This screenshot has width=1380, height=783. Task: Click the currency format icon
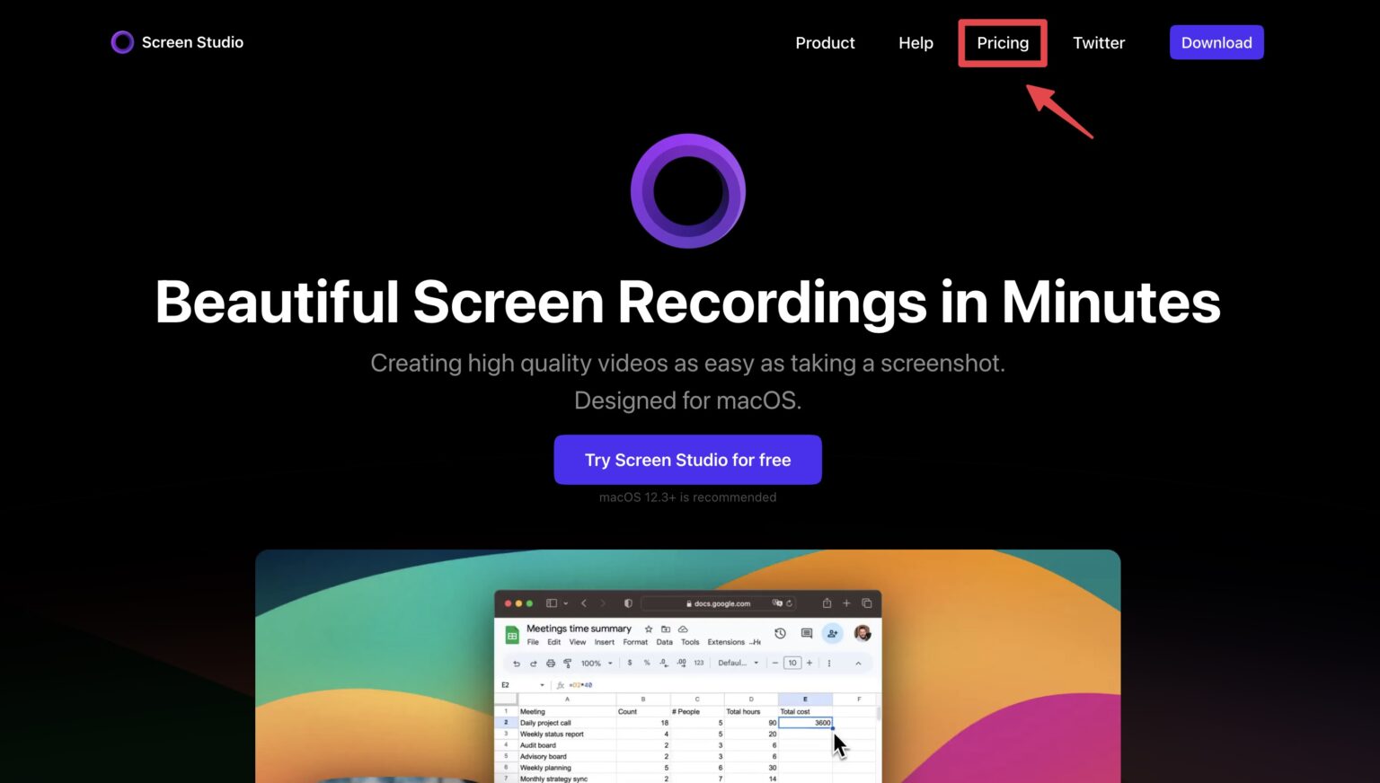point(630,663)
